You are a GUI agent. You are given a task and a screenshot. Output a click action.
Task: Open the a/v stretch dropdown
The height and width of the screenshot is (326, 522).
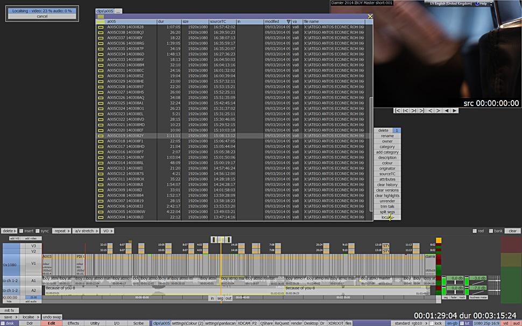(86, 231)
